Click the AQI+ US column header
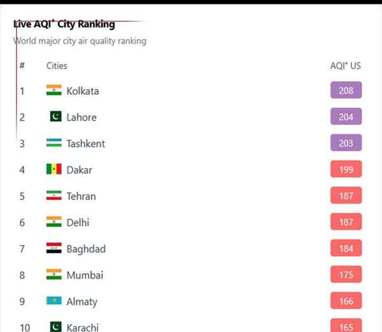382x332 pixels. [345, 66]
